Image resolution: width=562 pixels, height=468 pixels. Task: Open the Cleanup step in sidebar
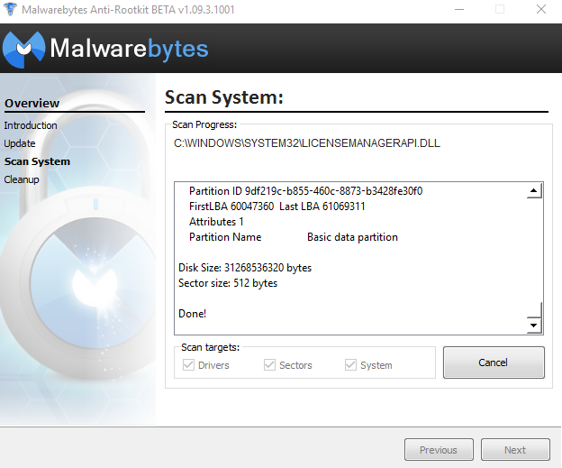pos(22,179)
